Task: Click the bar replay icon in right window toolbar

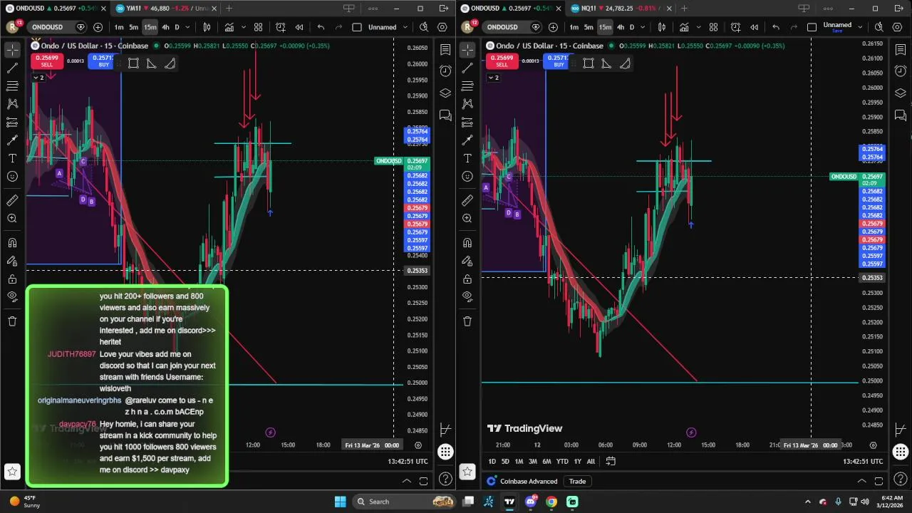Action: click(x=755, y=27)
